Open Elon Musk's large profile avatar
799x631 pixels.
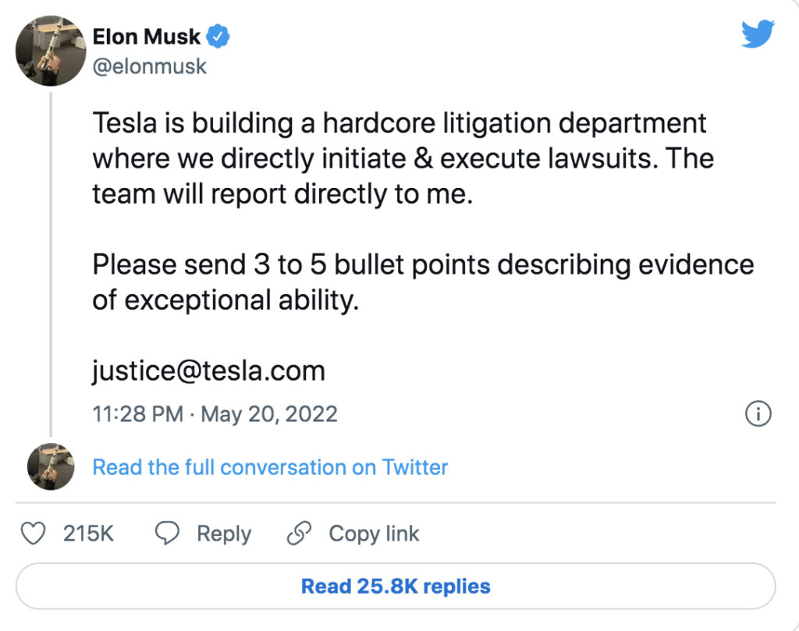point(50,50)
